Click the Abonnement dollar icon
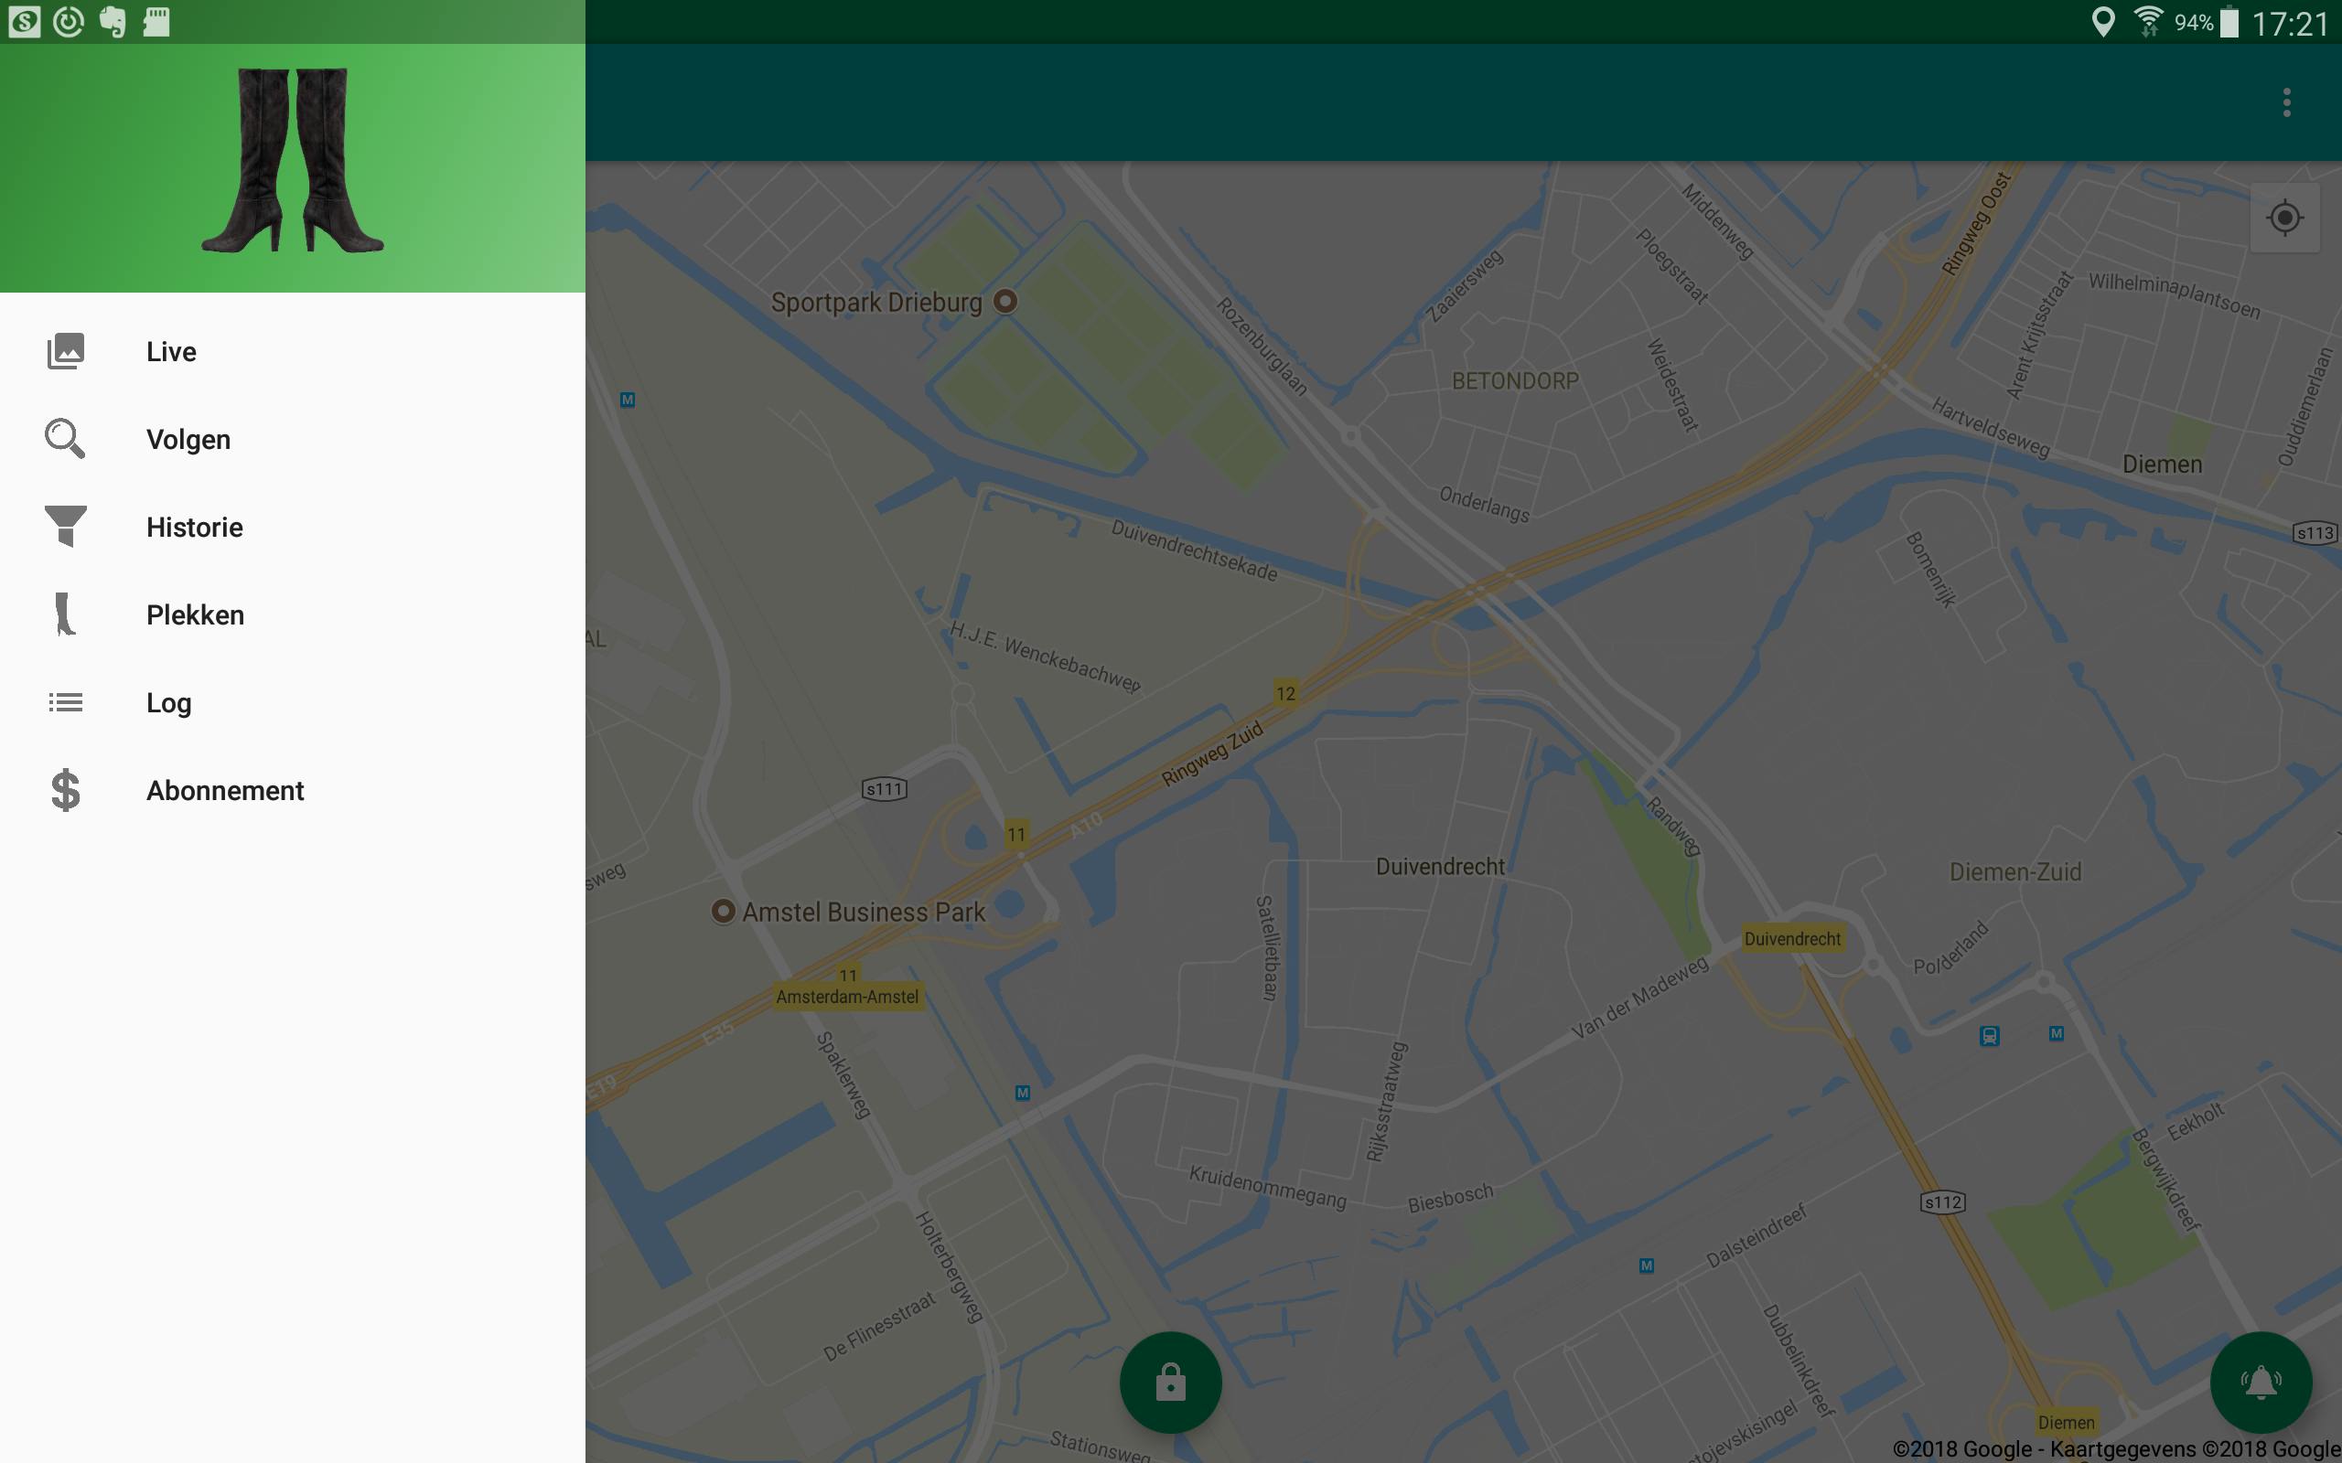This screenshot has width=2342, height=1463. pos(66,791)
